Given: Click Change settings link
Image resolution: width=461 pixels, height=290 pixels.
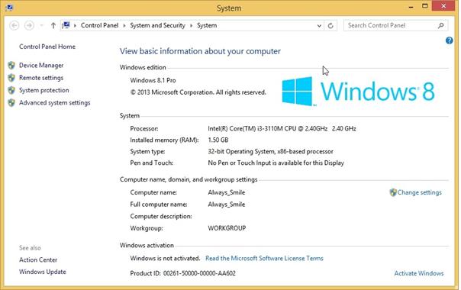Looking at the screenshot, I should [419, 192].
